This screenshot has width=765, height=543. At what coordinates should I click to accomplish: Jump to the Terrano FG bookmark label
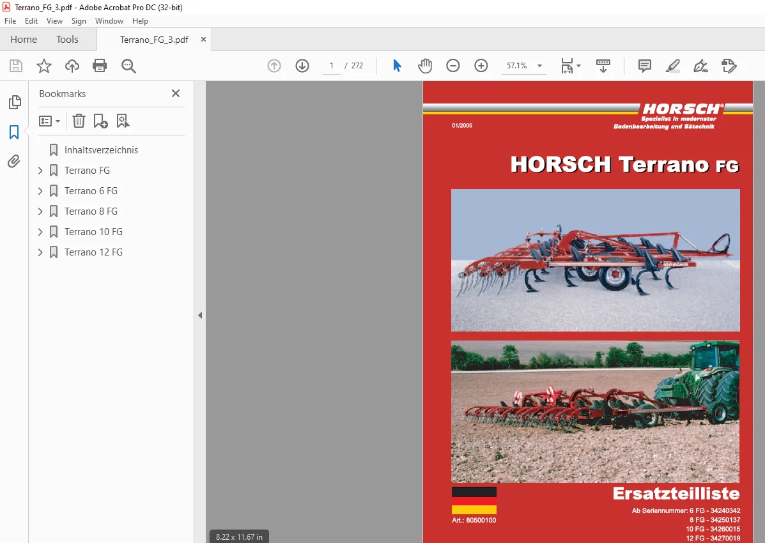coord(88,171)
